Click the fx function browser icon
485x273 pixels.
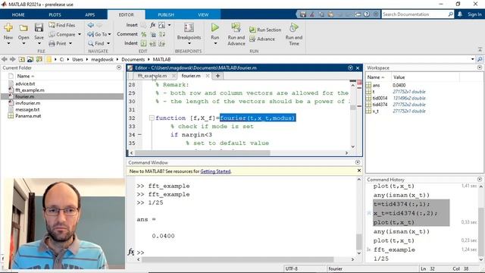131,252
